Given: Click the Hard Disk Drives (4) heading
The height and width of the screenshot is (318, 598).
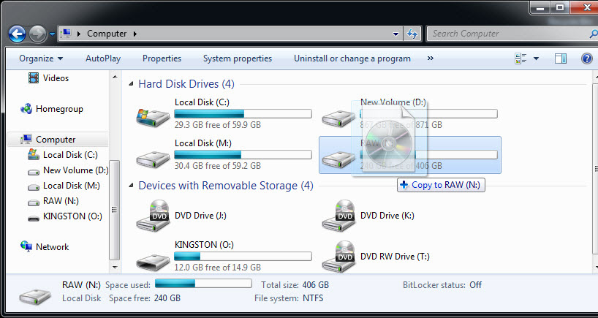Looking at the screenshot, I should point(186,84).
